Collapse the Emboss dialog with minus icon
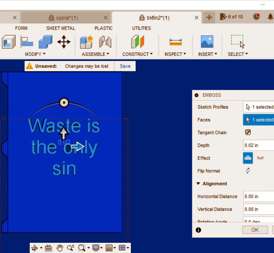 tap(196, 95)
